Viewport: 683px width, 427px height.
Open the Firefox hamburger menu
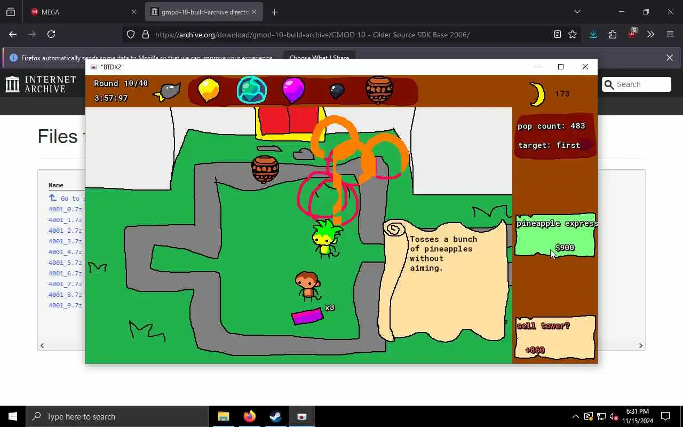click(670, 34)
